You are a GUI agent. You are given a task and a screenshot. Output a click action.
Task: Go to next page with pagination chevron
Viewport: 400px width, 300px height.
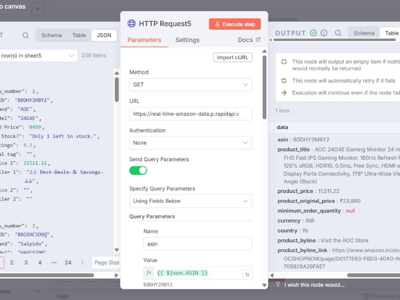click(82, 262)
